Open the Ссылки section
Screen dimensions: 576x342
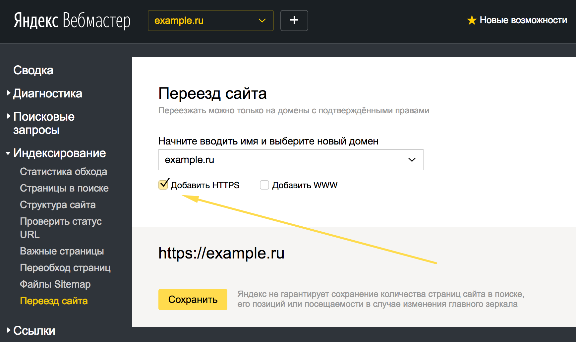pyautogui.click(x=34, y=330)
